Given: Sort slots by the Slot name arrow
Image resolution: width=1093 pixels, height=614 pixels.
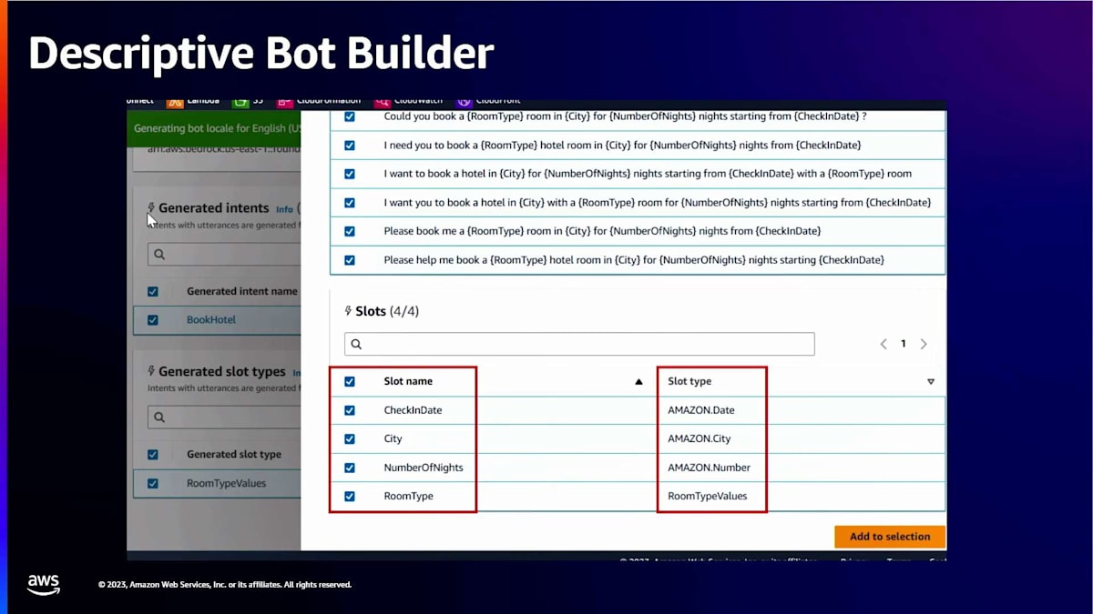Looking at the screenshot, I should point(638,382).
